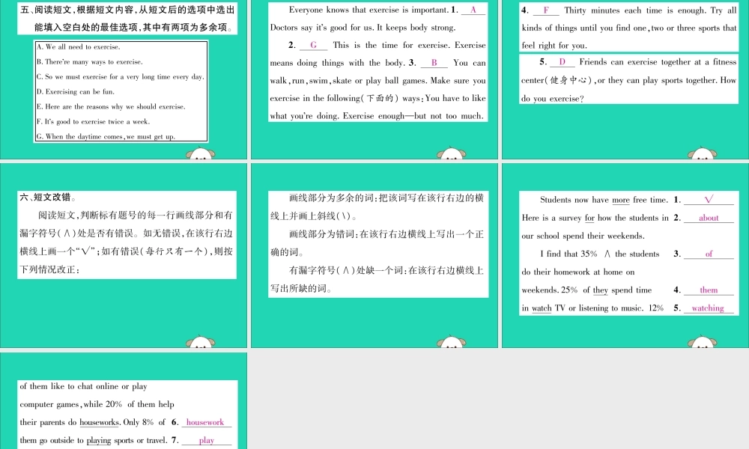Screen dimensions: 749x449
Task: Click the underlined word "playing" before sports
Action: (99, 441)
